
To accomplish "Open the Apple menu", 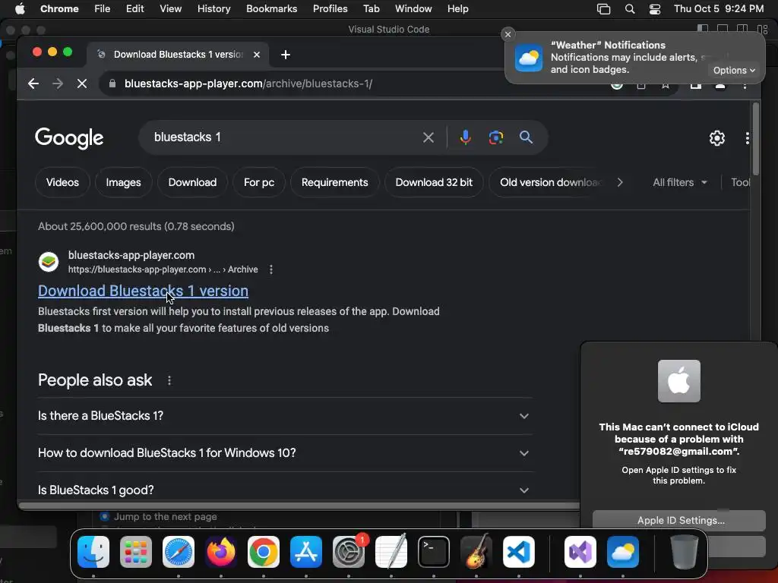I will coord(20,9).
